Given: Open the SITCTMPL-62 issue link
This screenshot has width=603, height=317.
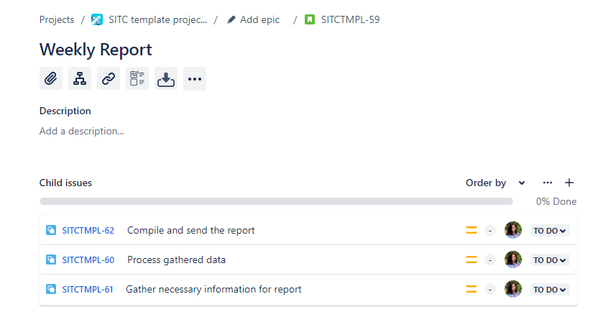Looking at the screenshot, I should pyautogui.click(x=88, y=231).
